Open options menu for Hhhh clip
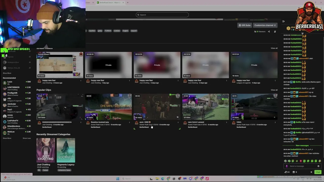The width and height of the screenshot is (324, 182). (275, 122)
